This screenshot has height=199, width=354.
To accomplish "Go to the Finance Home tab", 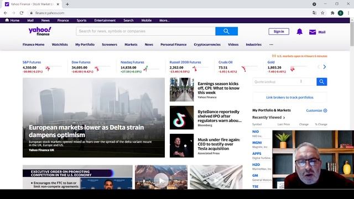I will (33, 44).
